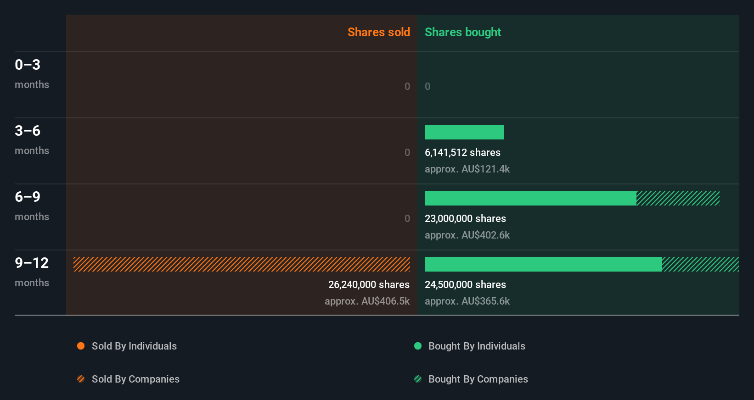This screenshot has width=754, height=400.
Task: Select the approx. AU$121.4k value
Action: coord(467,169)
